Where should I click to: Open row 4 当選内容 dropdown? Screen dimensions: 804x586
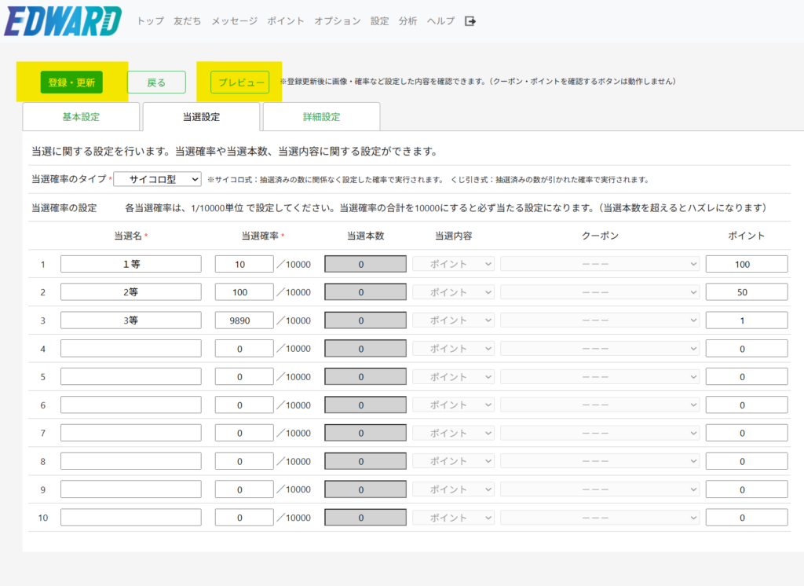click(x=454, y=349)
